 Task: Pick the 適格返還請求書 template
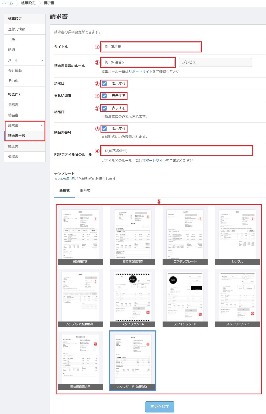tap(80, 360)
